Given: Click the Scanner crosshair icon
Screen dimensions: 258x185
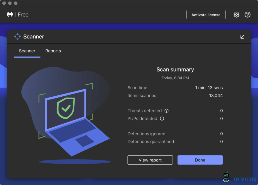Looking at the screenshot, I should pos(17,36).
